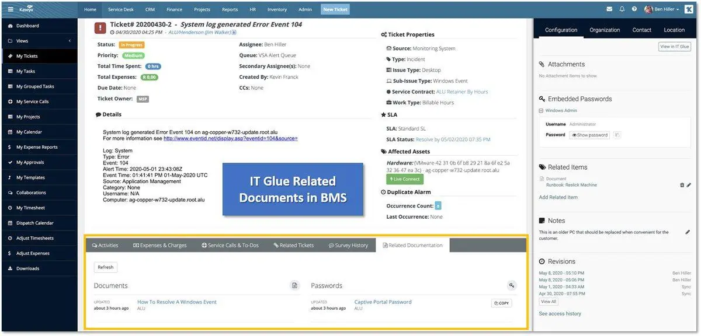Click the document icon next to Documents heading
The height and width of the screenshot is (336, 701).
point(295,285)
